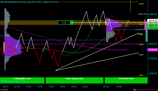Click the yellow + 0,50% level label

(141, 4)
